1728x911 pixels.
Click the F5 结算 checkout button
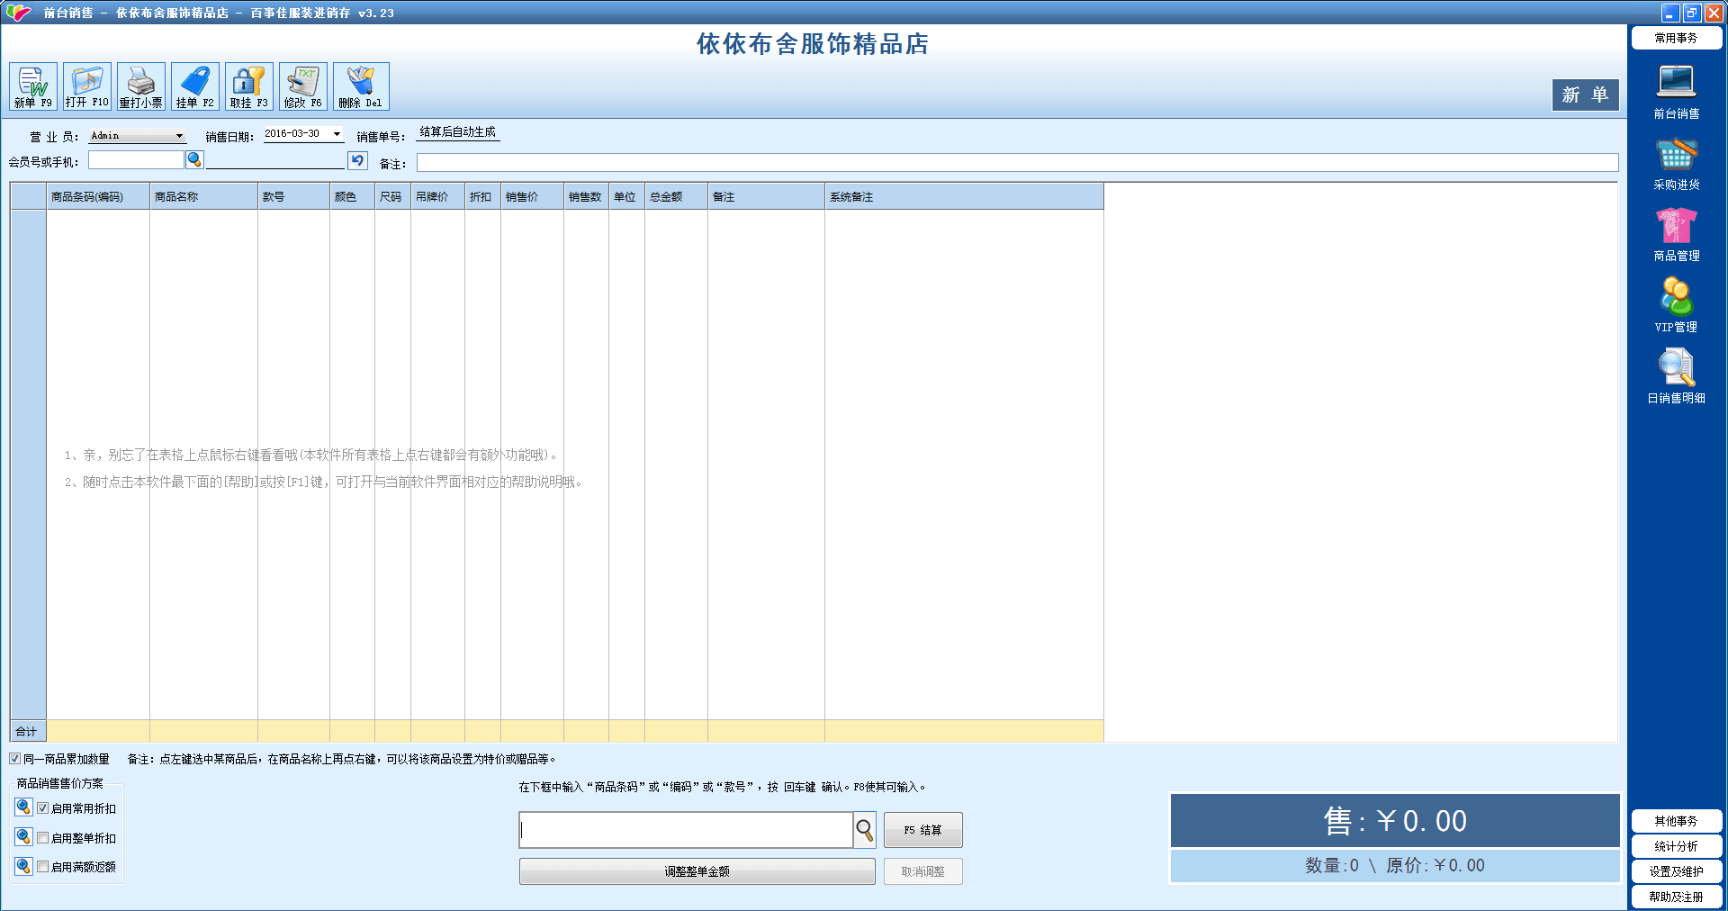pyautogui.click(x=922, y=830)
